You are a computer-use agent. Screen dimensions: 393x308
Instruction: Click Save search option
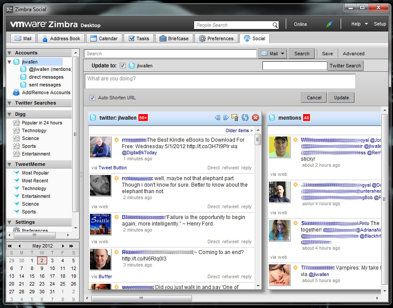pos(327,54)
